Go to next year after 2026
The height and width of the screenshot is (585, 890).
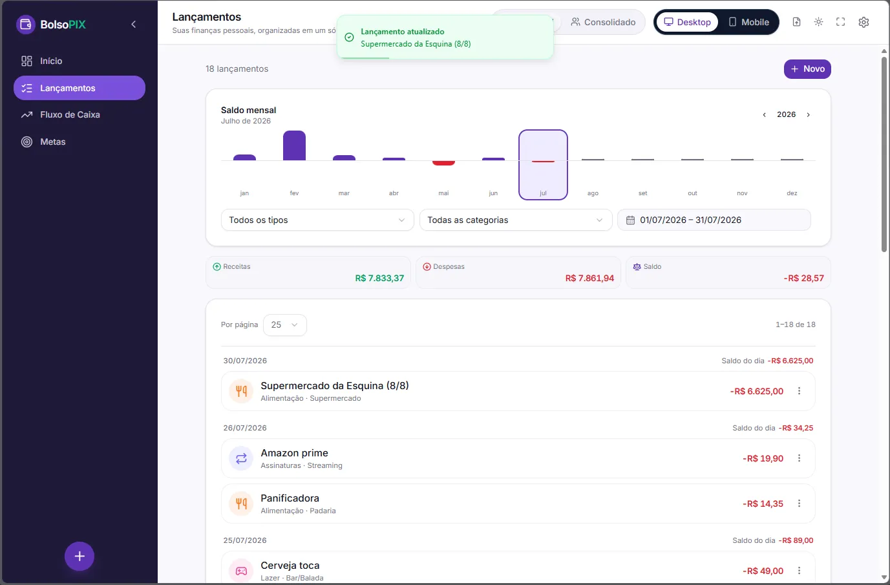pyautogui.click(x=808, y=115)
